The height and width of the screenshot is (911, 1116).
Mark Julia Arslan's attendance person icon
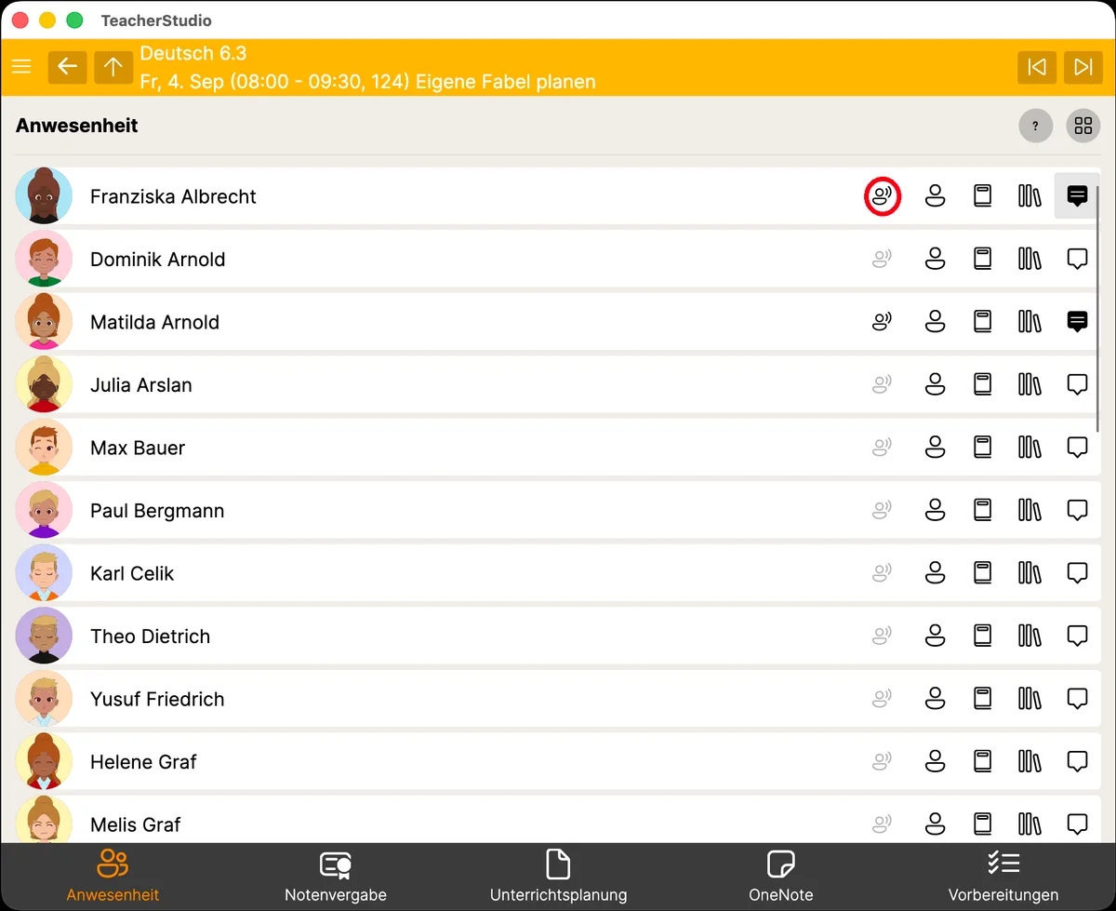936,384
